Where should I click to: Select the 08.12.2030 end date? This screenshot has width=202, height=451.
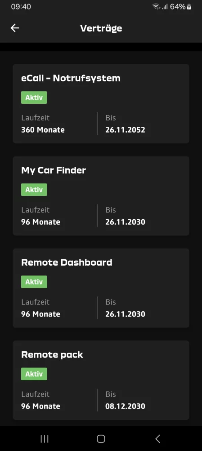point(125,406)
